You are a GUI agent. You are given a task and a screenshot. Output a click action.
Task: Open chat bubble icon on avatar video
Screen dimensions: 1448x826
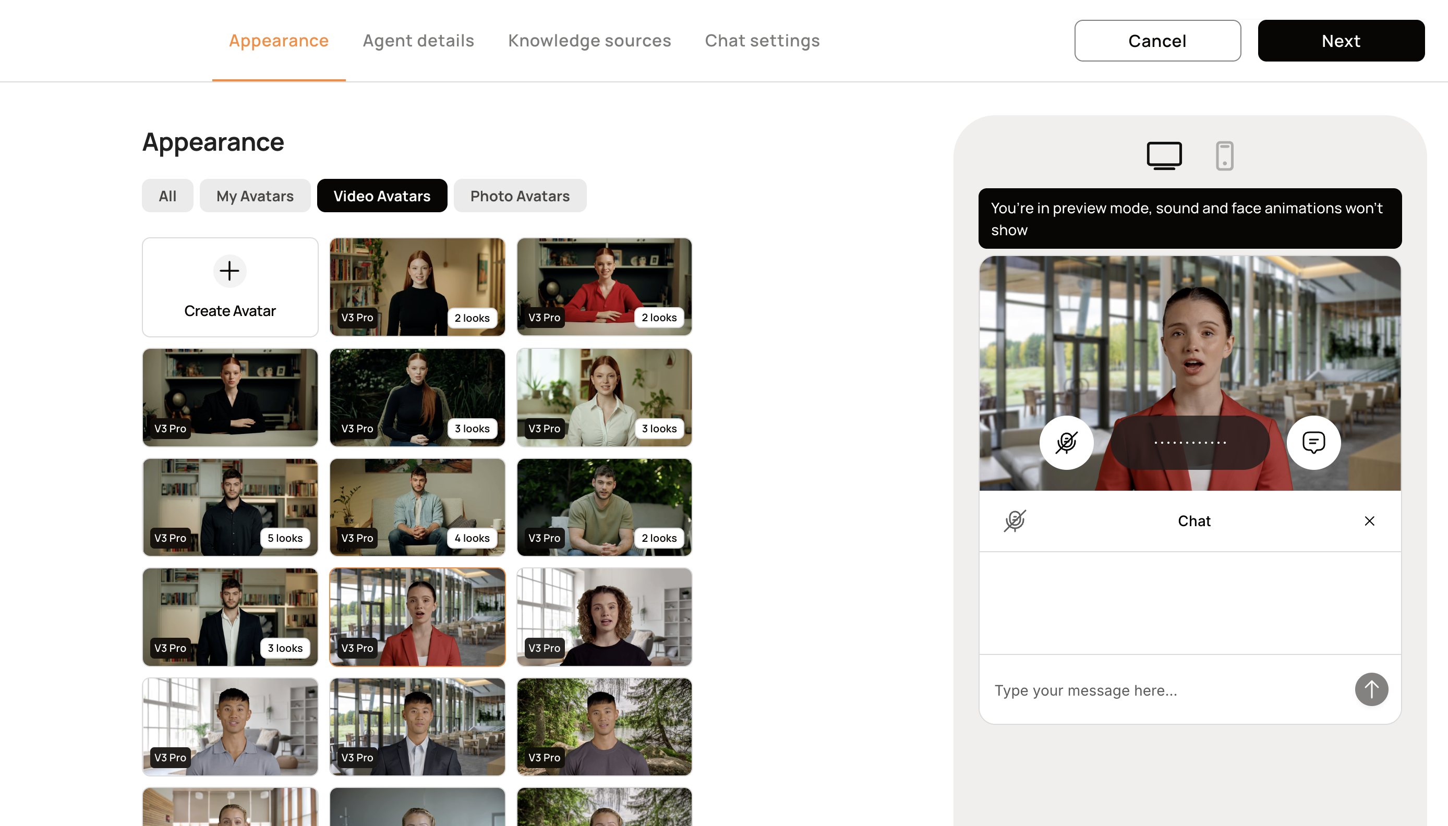[1313, 443]
